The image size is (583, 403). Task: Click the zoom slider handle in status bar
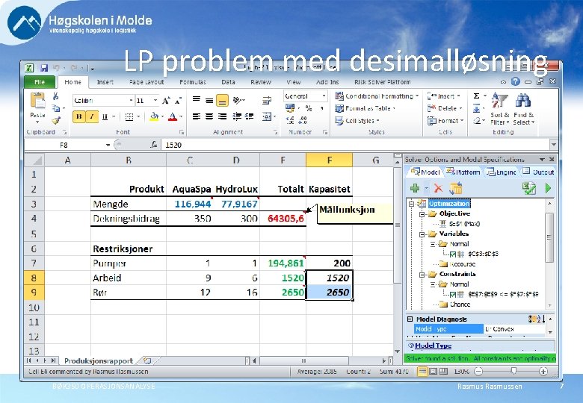pos(513,371)
